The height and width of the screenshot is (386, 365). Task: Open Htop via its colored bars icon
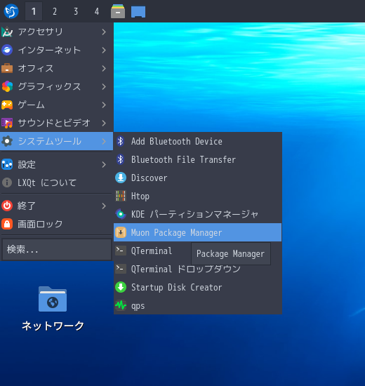(121, 196)
